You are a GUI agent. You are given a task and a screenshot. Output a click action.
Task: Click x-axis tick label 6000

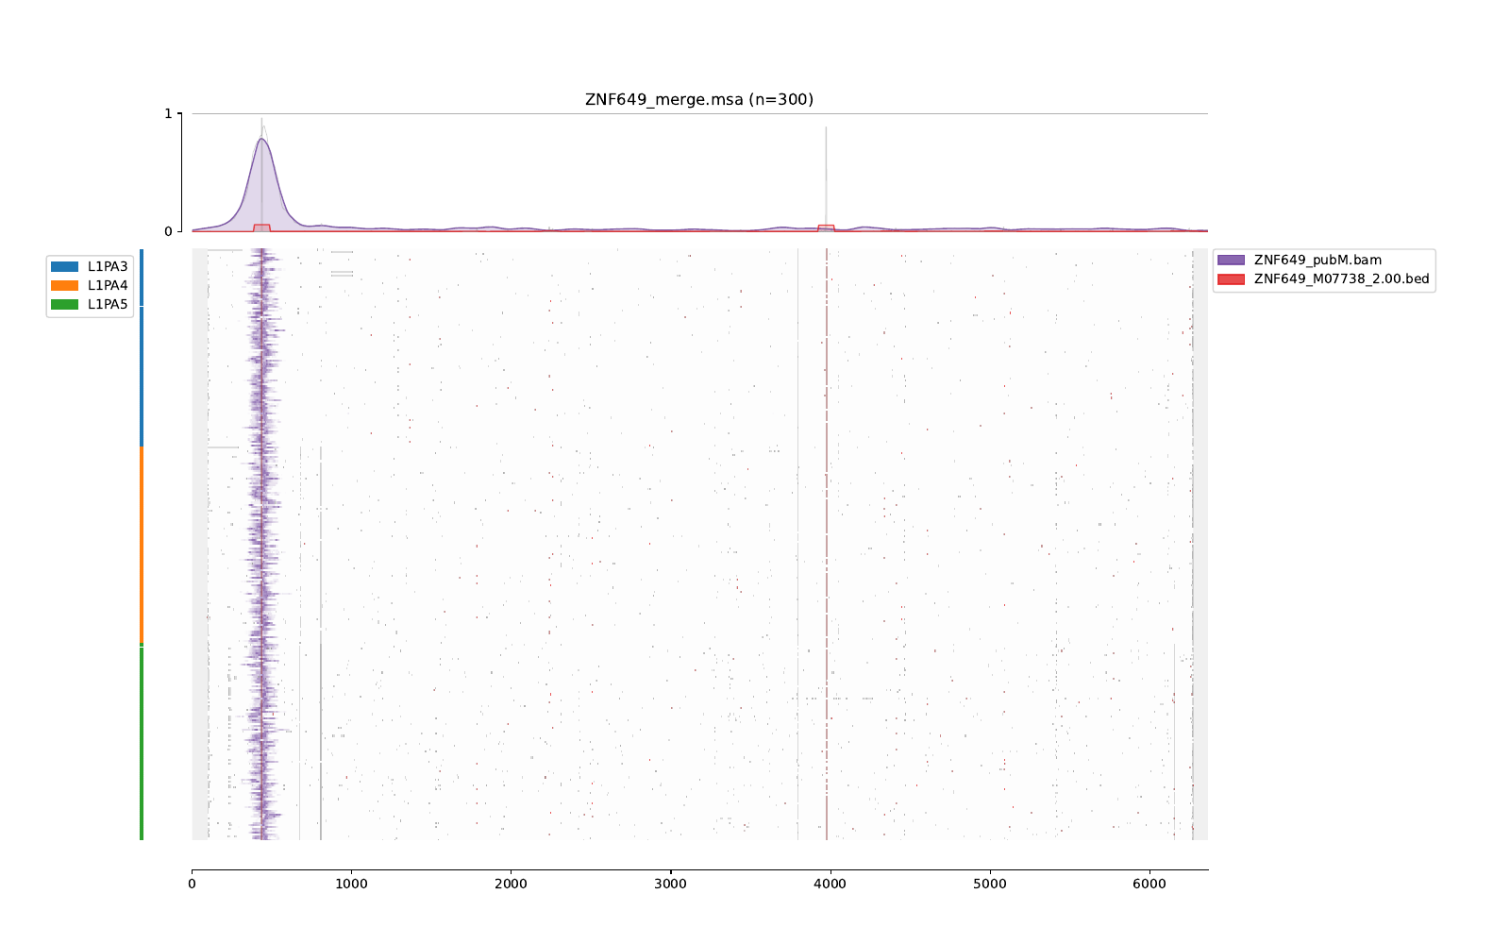(1149, 885)
